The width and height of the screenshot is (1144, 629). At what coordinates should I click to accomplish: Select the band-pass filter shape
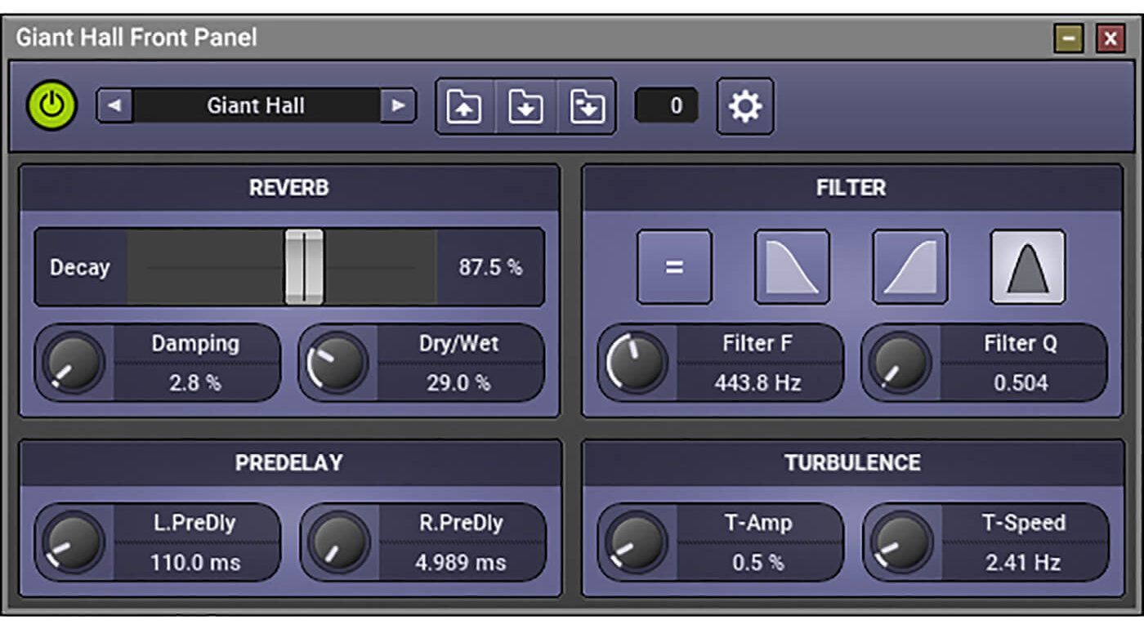(1027, 267)
